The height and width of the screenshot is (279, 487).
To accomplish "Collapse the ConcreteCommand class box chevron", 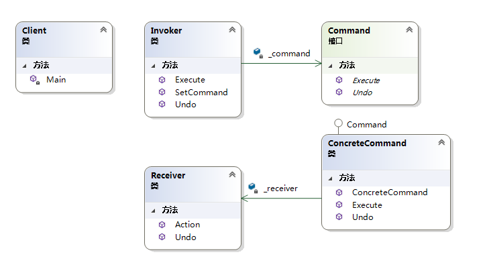I will coord(441,143).
